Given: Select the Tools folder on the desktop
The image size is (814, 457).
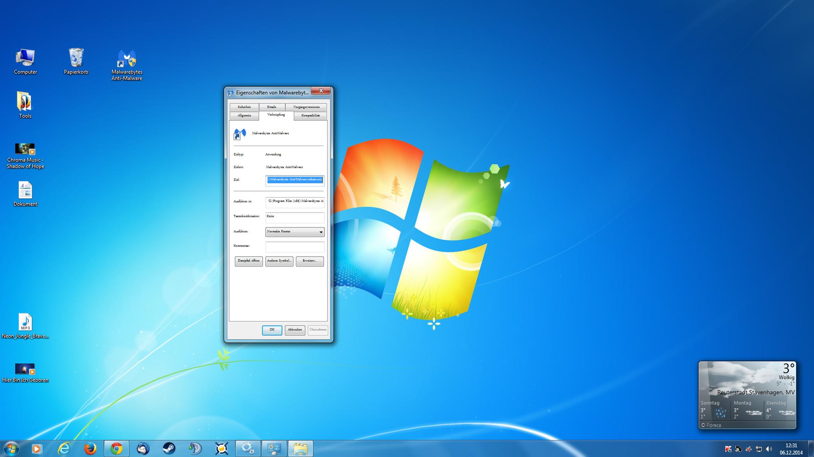Looking at the screenshot, I should click(25, 105).
